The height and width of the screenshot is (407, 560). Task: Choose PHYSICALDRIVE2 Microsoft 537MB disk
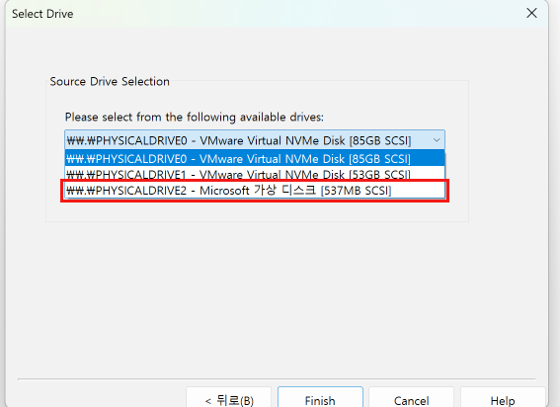coord(255,190)
